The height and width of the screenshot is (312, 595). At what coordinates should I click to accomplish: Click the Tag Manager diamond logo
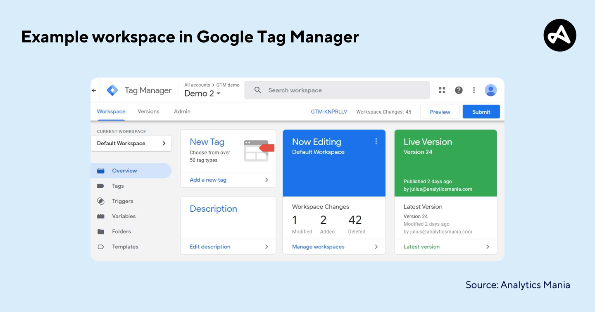[112, 90]
